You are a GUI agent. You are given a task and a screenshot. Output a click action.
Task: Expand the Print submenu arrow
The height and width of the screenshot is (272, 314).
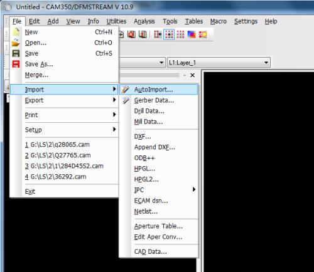pyautogui.click(x=114, y=115)
